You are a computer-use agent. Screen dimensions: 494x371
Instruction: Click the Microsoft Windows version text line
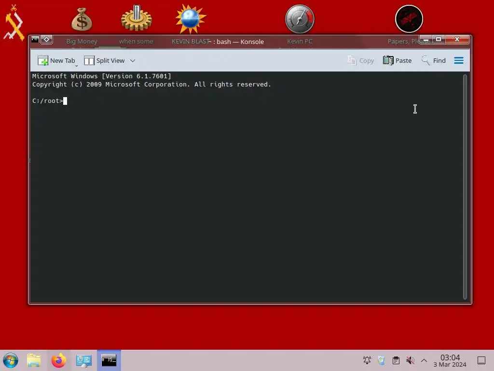[x=101, y=76]
